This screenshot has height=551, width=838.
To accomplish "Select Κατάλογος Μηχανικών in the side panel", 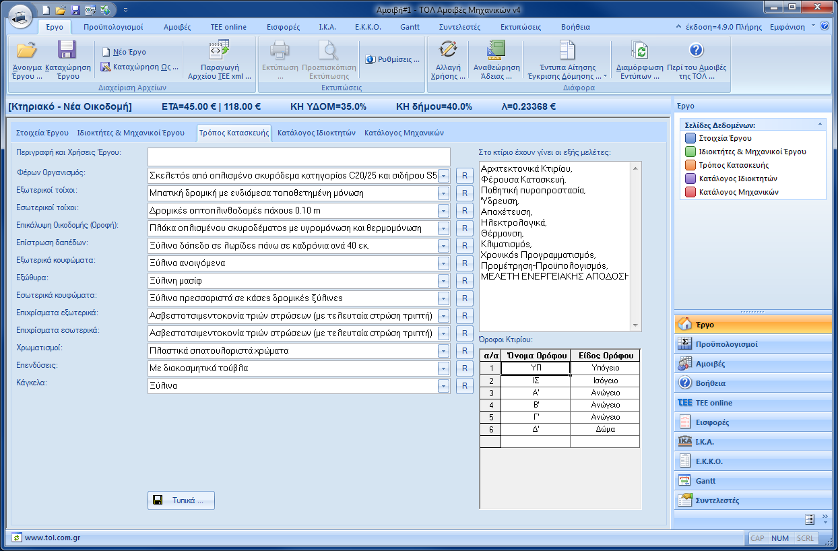I will (732, 192).
